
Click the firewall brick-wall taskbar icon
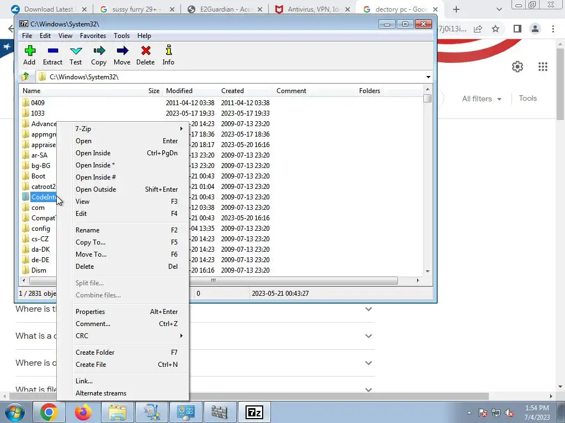click(220, 412)
